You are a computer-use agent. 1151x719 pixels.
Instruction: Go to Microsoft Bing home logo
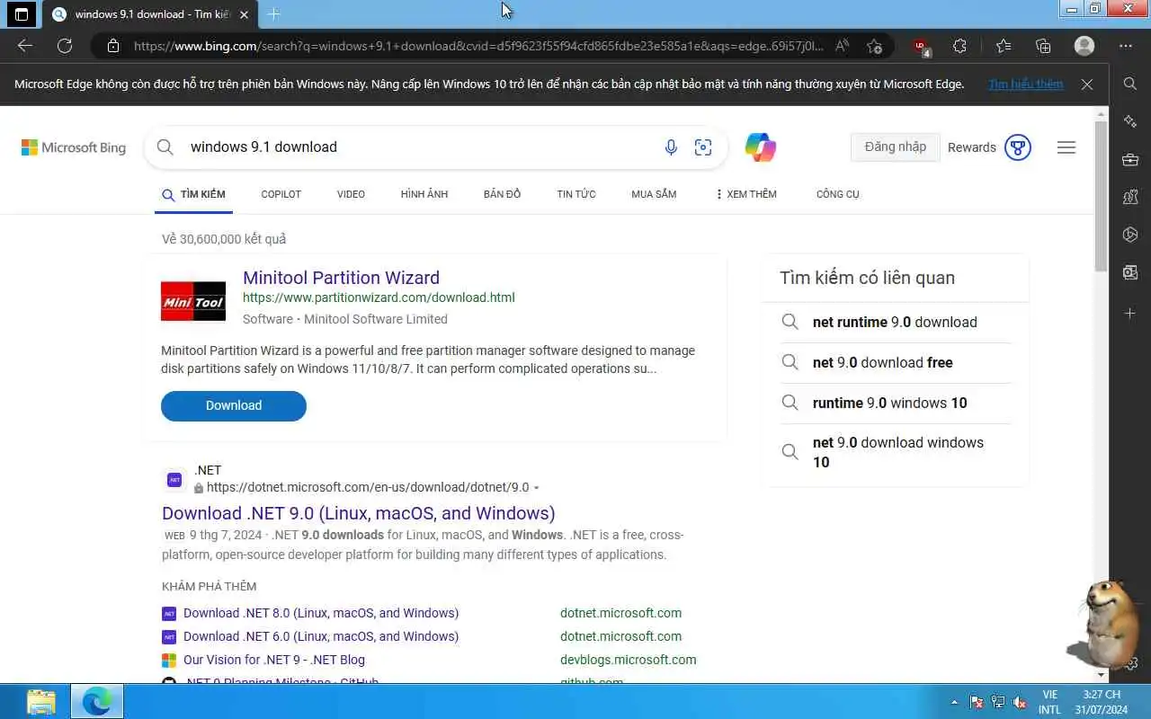(74, 147)
